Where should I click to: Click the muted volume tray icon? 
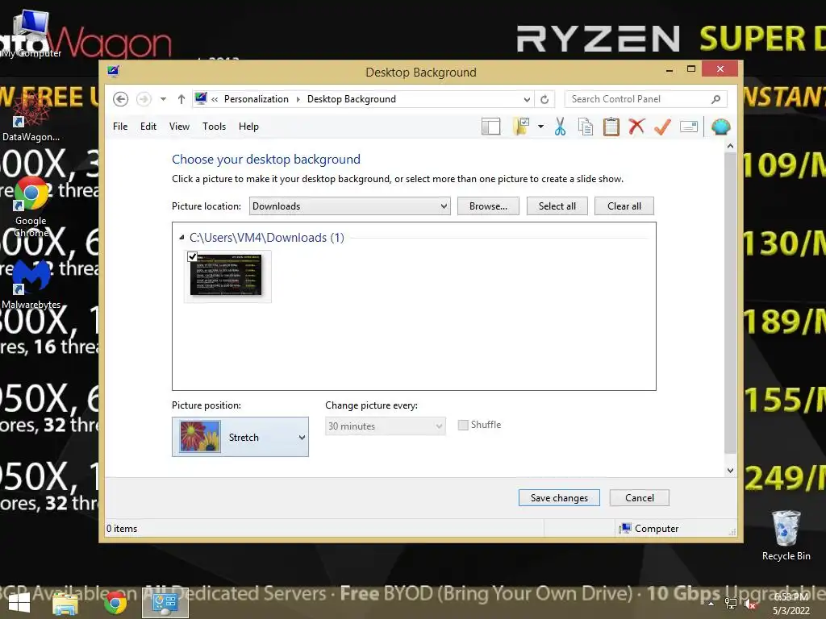tap(749, 604)
